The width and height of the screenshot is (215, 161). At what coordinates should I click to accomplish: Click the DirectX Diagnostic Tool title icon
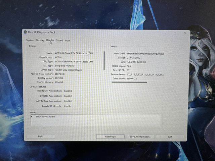coord(25,32)
